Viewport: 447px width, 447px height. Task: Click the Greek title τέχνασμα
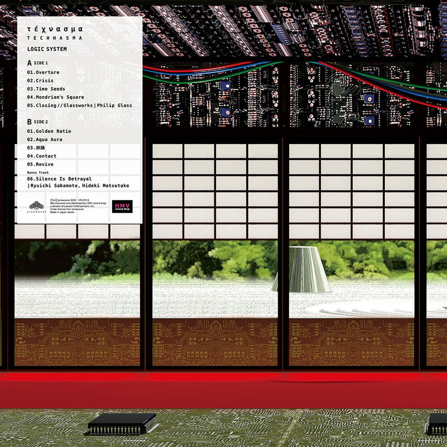click(55, 29)
